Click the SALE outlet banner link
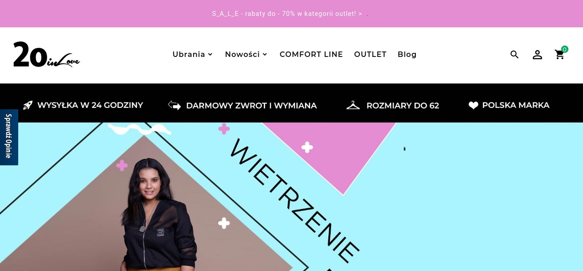The height and width of the screenshot is (271, 583). pyautogui.click(x=287, y=14)
